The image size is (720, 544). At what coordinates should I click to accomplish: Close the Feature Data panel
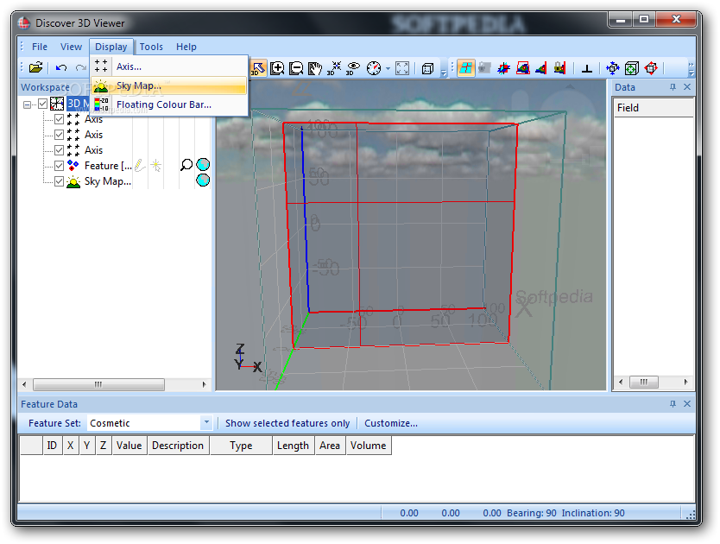pos(687,404)
